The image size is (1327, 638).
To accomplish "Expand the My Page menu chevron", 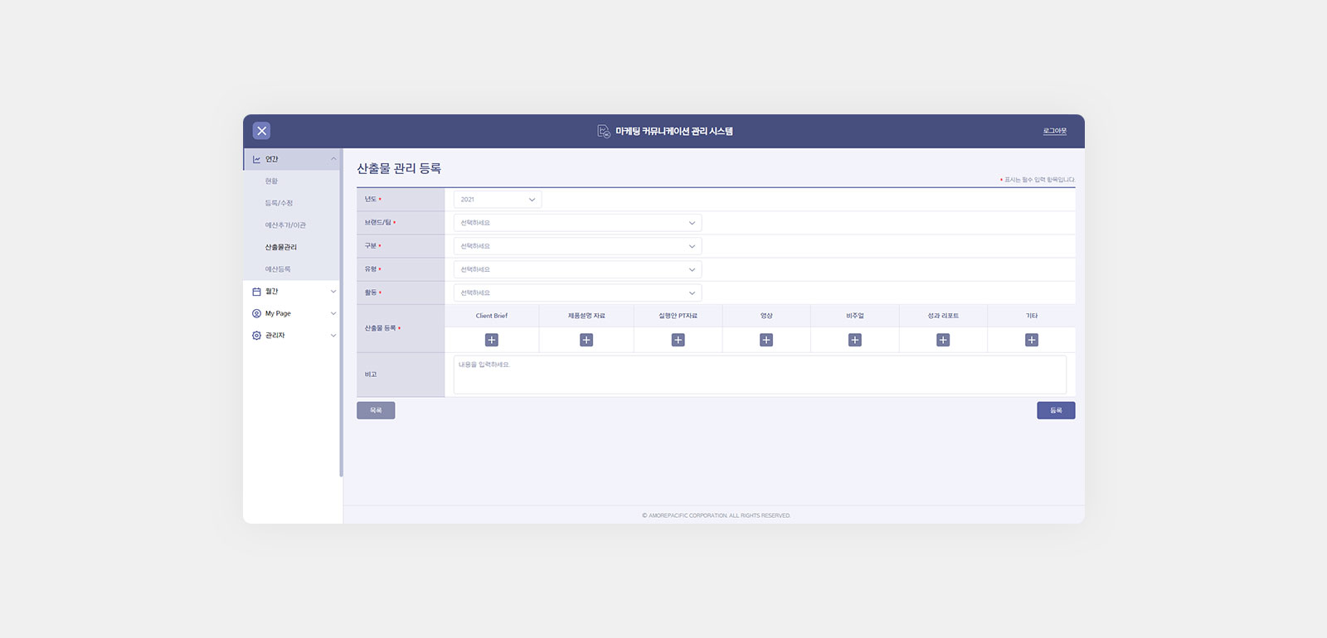I will 333,313.
